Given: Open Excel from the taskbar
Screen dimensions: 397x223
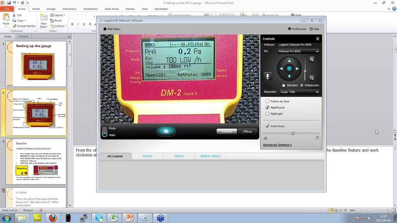Looking at the screenshot, I should [x=114, y=218].
